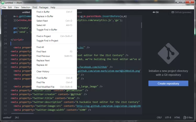The image size is (196, 122).
Task: Click the files icon in status bar
Action: 185,118
